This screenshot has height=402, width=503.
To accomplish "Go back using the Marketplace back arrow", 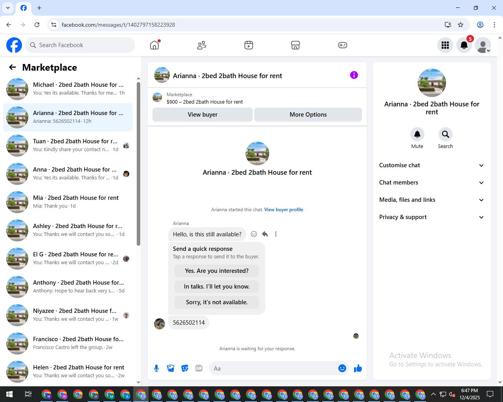I will [x=13, y=68].
